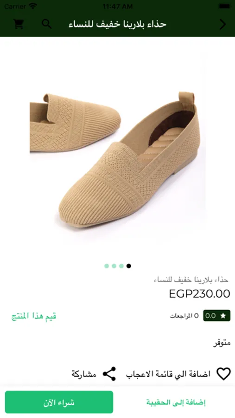This screenshot has height=418, width=235.
Task: Tap مشاركة share label
Action: (x=83, y=374)
